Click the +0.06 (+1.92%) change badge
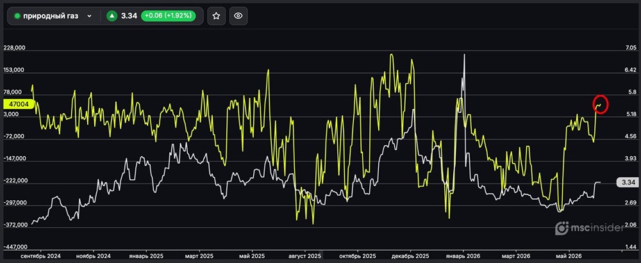 168,16
